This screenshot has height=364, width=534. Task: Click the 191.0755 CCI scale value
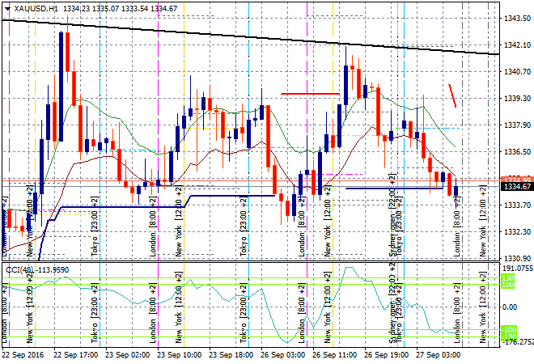click(518, 269)
